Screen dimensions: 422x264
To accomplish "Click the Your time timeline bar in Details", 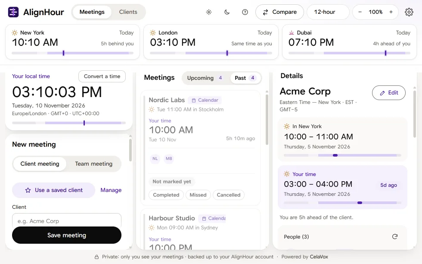I will pyautogui.click(x=342, y=203).
